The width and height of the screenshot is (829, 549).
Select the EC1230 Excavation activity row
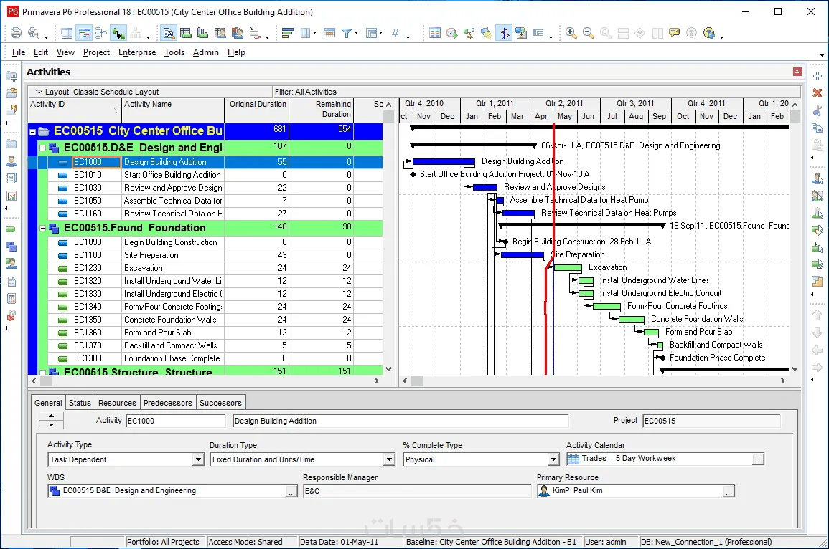(x=144, y=268)
